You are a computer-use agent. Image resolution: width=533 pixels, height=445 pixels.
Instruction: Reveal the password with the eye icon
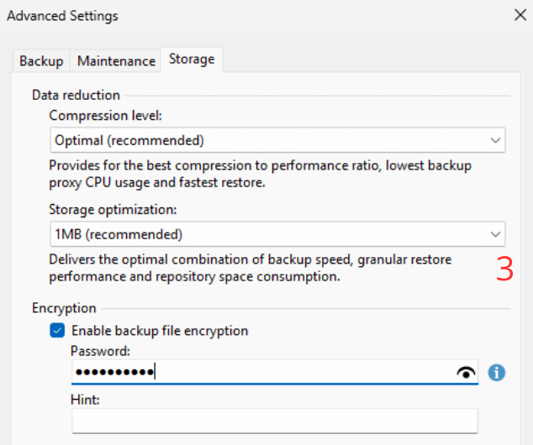point(466,373)
